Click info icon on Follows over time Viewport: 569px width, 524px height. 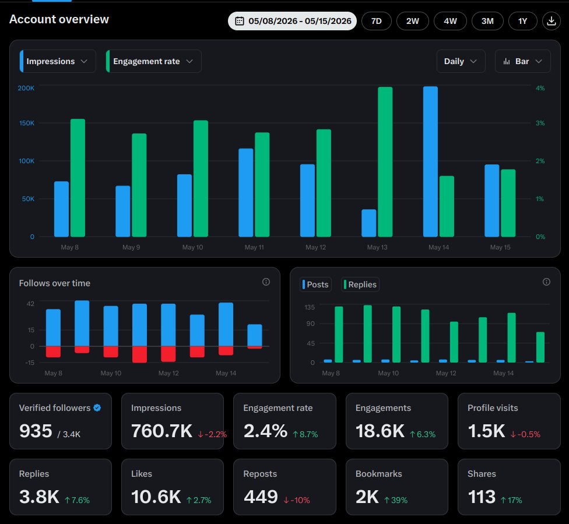[x=266, y=282]
